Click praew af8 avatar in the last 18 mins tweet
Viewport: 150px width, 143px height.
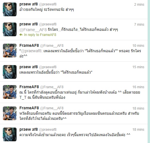(x=10, y=134)
